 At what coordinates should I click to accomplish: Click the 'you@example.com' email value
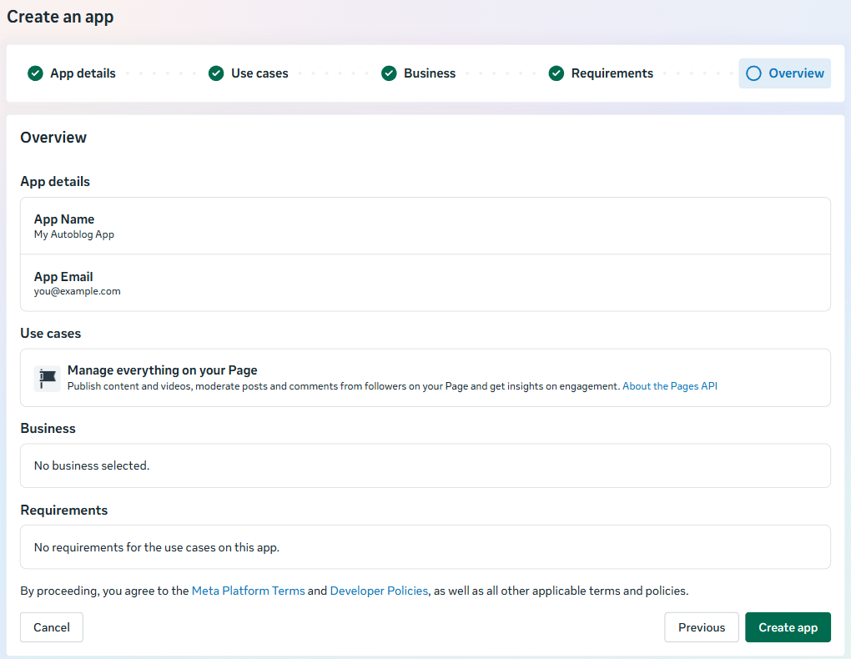[x=77, y=291]
